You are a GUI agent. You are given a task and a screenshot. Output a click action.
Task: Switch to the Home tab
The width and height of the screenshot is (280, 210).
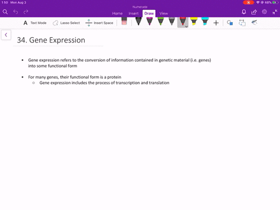coord(117,13)
